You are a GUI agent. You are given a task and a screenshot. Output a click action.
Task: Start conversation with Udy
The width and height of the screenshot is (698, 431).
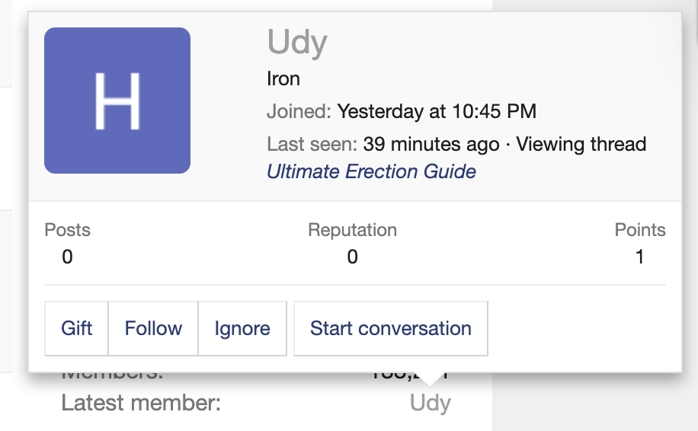click(x=390, y=329)
